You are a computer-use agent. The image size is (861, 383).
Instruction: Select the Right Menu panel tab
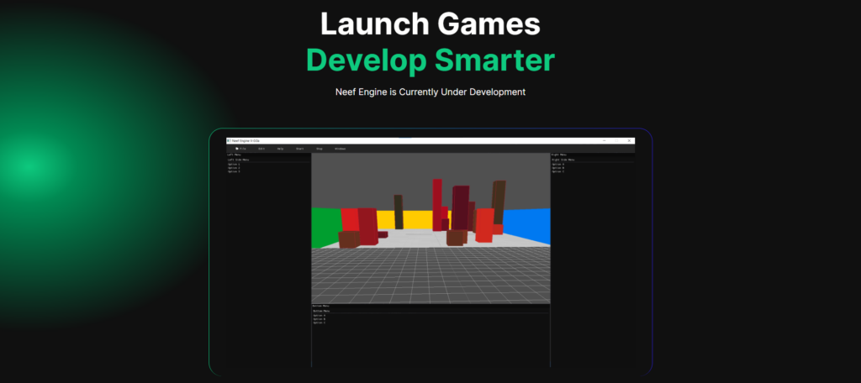(559, 155)
